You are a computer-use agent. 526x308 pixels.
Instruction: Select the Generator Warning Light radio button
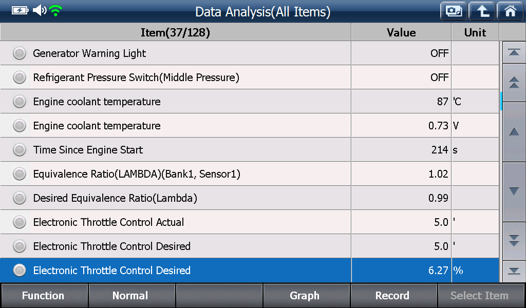point(20,53)
